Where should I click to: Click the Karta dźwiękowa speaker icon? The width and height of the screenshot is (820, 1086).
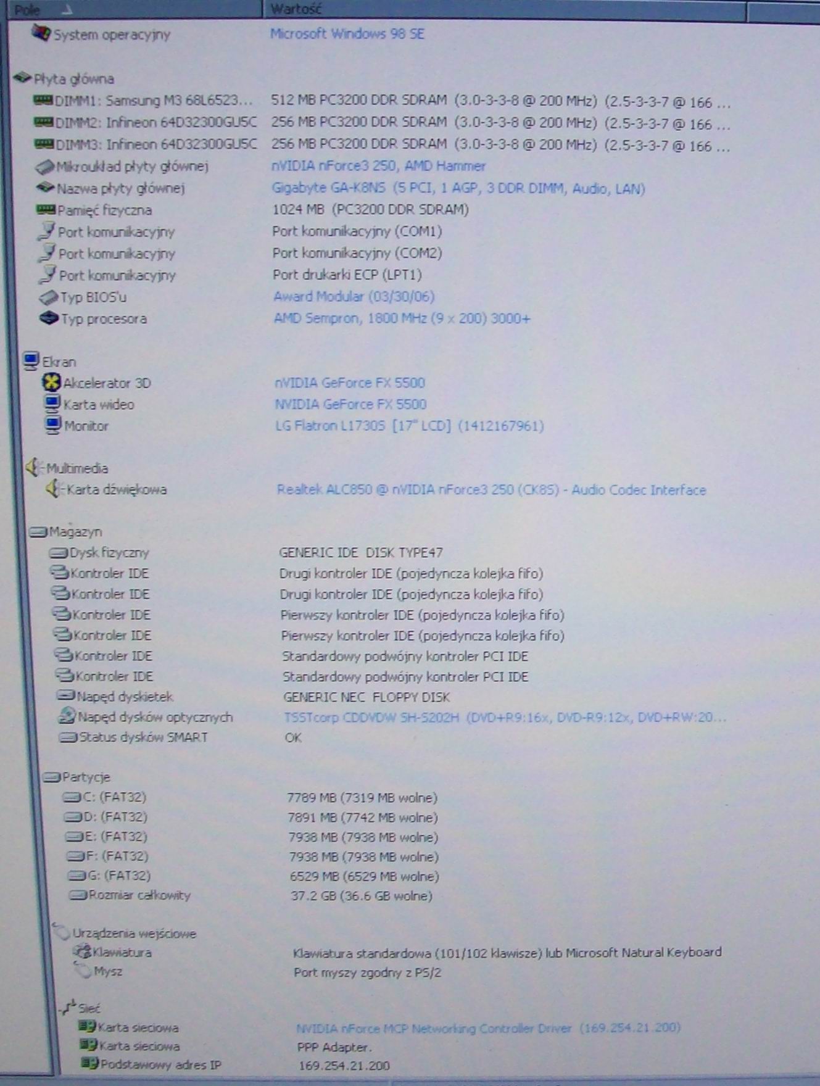[55, 489]
